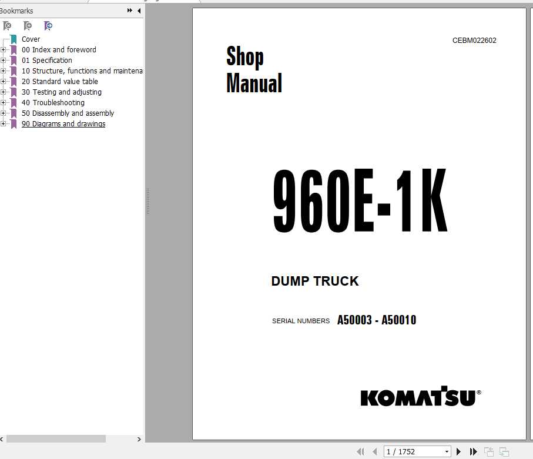This screenshot has height=459, width=533.
Task: Open the Cover bookmark
Action: click(31, 39)
